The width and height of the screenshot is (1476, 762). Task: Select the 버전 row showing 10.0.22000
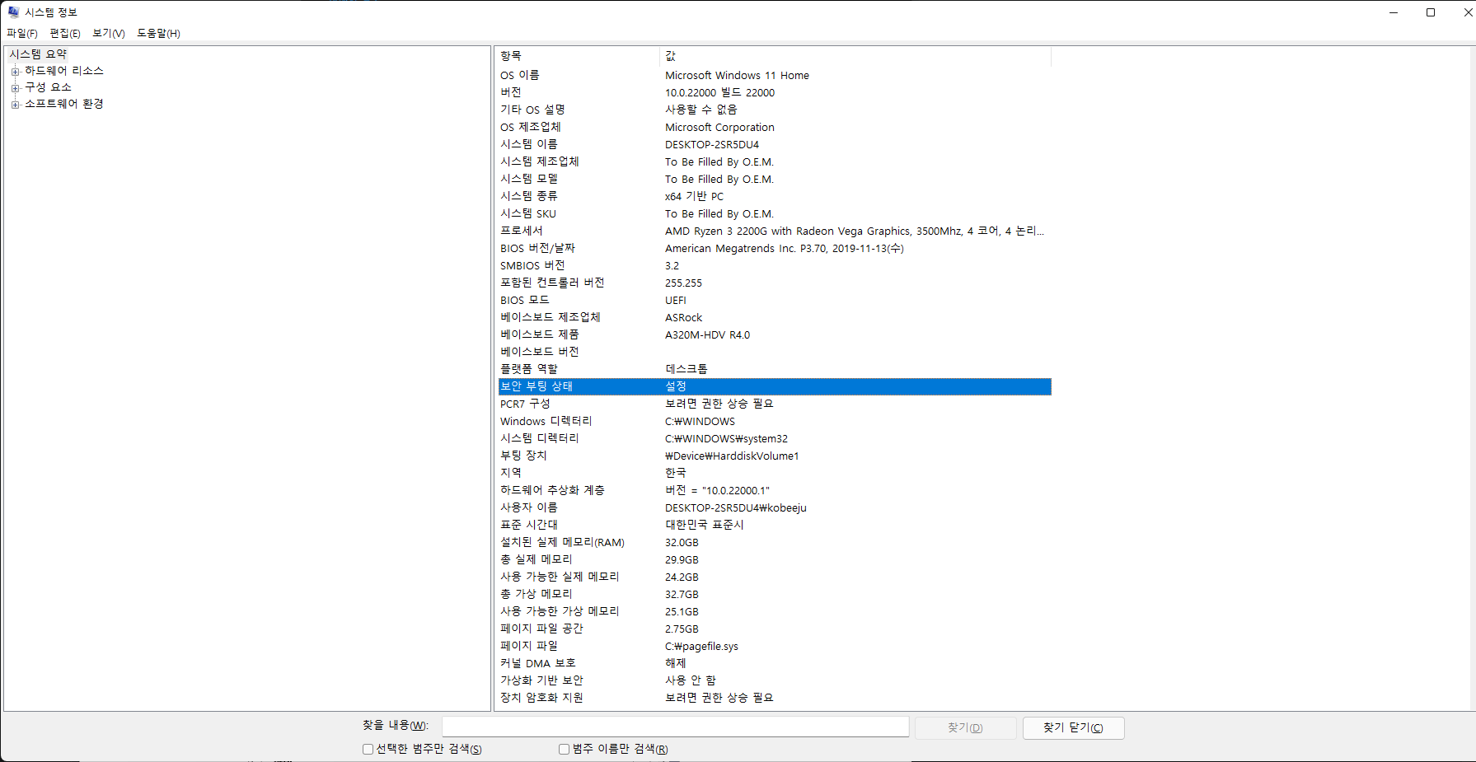pos(775,92)
